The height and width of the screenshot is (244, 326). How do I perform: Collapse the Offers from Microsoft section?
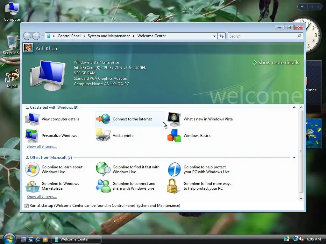(294, 158)
